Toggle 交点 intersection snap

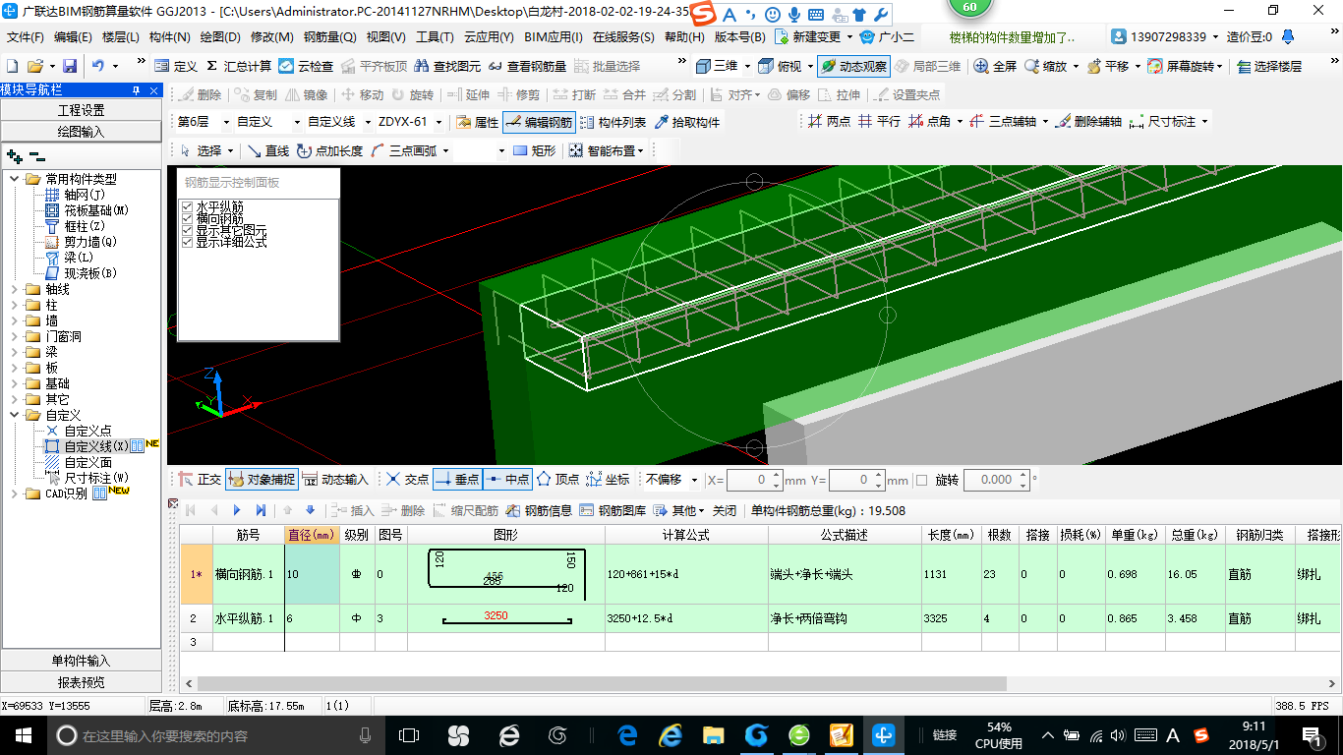[407, 480]
